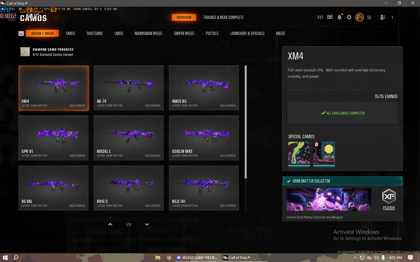This screenshot has width=420, height=262.
Task: Switch to the Overview tab
Action: point(184,17)
